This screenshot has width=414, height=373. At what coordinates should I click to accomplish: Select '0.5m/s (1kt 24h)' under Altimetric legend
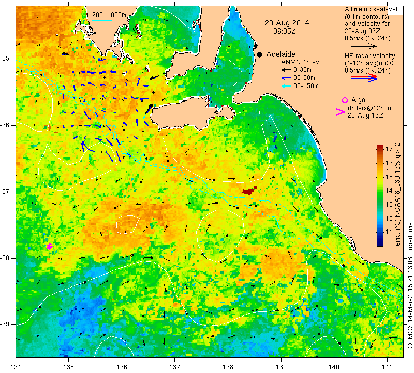click(367, 38)
